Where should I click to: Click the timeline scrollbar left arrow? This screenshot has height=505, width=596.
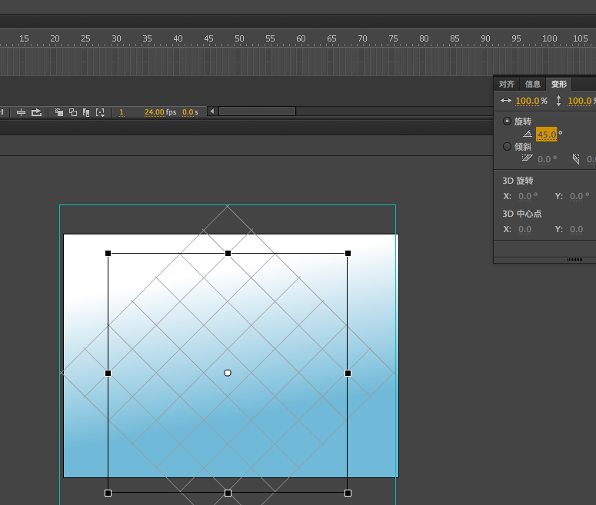212,111
